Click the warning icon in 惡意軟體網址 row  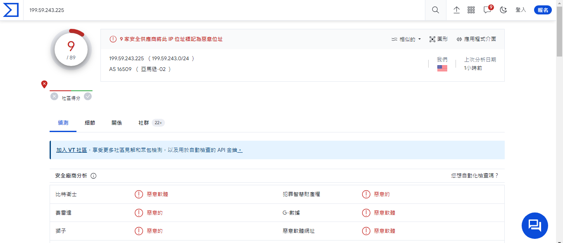click(x=366, y=231)
